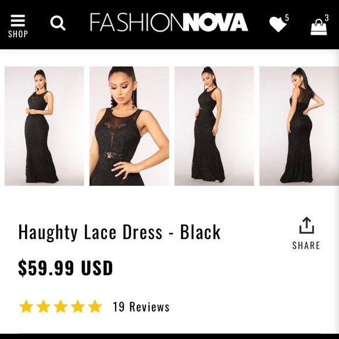Screen dimensions: 339x339
Task: Open the shopping bag cart icon
Action: point(319,27)
